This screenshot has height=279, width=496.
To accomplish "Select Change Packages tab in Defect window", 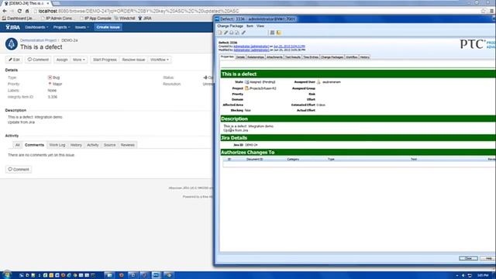I will pyautogui.click(x=332, y=57).
